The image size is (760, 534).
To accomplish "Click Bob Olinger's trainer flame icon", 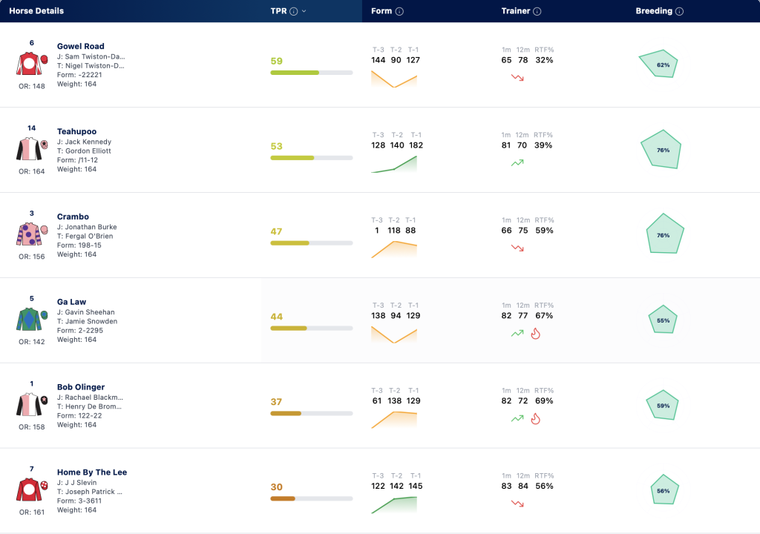I will [x=536, y=419].
